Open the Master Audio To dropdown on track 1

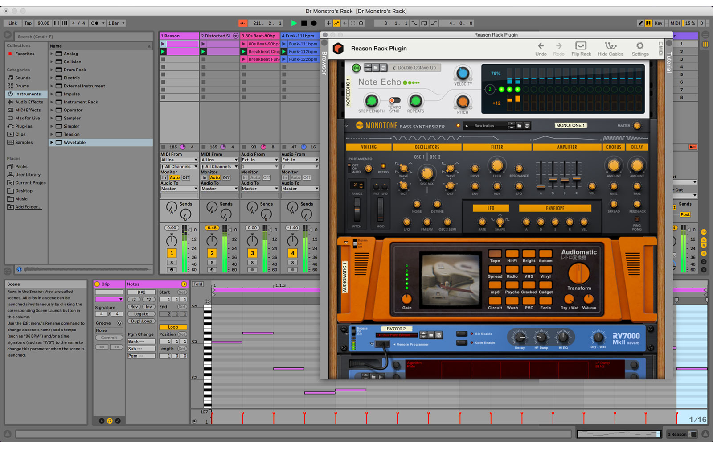[179, 189]
